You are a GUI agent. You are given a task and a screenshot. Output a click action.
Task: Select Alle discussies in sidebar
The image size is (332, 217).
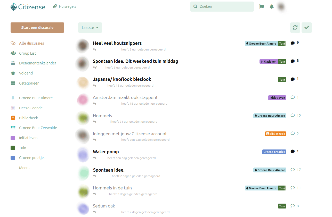31,43
